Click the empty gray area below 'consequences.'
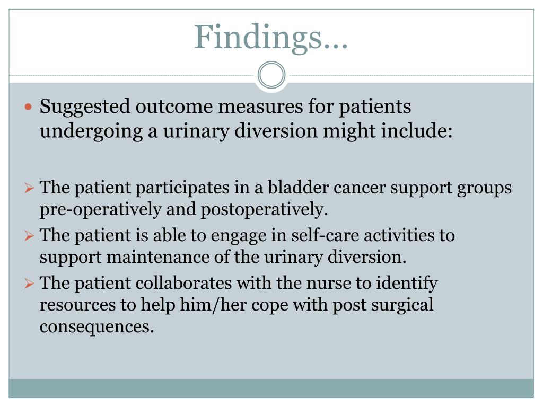The image size is (543, 407). point(271,357)
